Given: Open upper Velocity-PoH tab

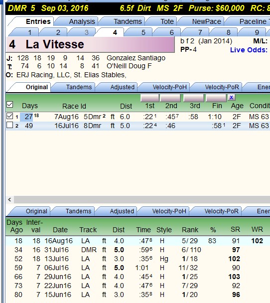Looking at the screenshot, I should click(x=169, y=87).
